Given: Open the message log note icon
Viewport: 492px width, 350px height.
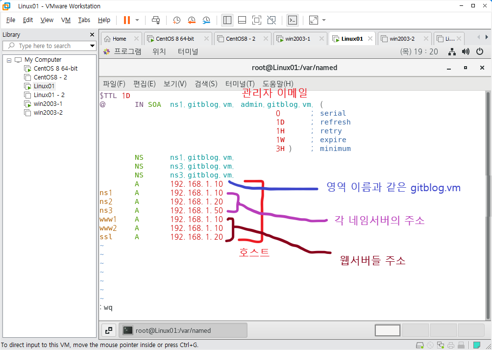Looking at the screenshot, I should [477, 345].
